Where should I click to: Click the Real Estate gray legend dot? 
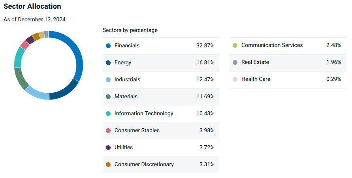coord(235,62)
